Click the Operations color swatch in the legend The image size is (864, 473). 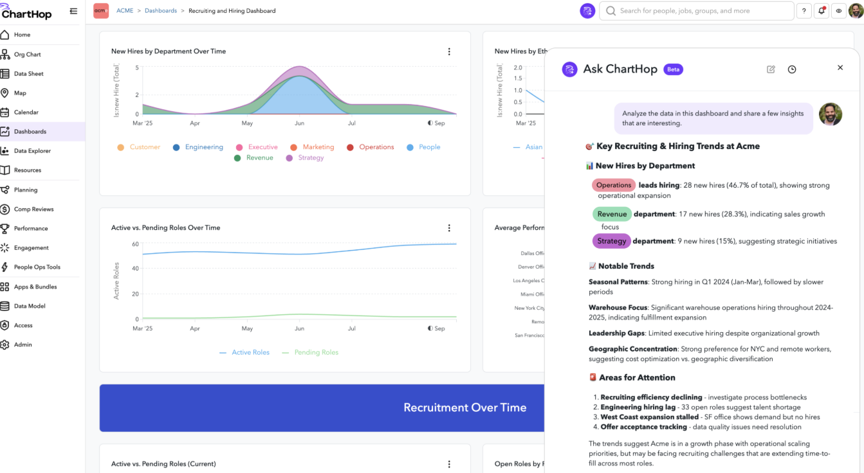tap(350, 147)
